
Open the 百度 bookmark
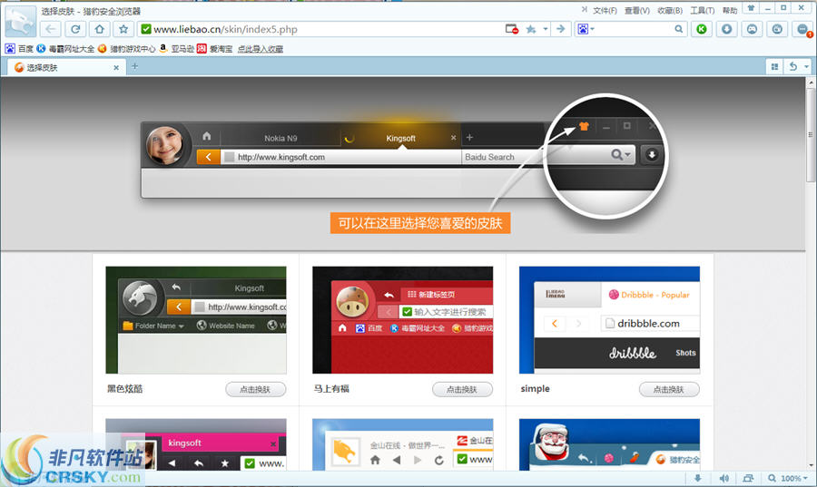click(19, 48)
